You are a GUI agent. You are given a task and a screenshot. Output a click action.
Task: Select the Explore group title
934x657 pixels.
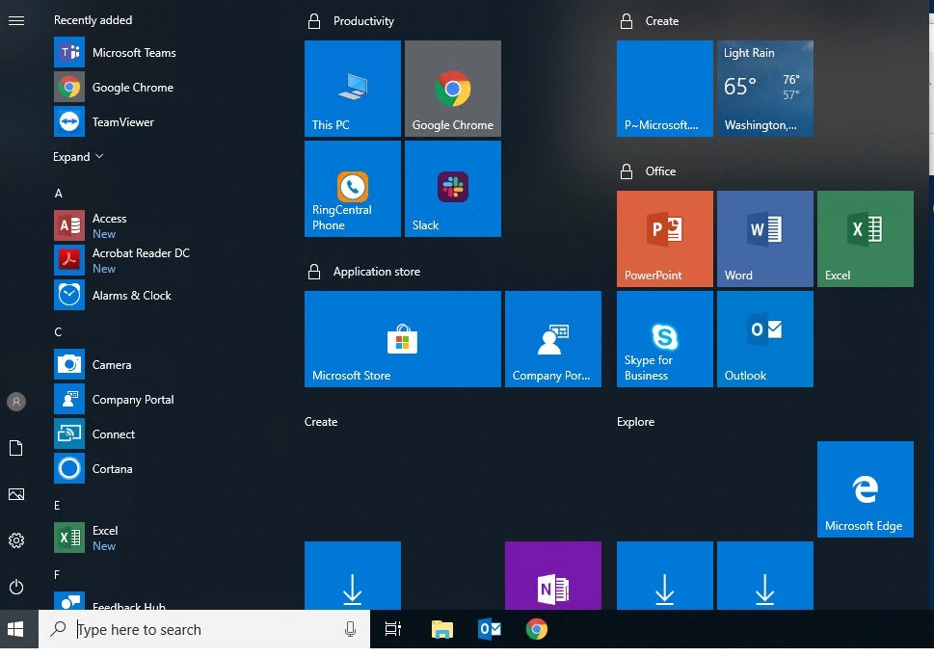tap(635, 421)
